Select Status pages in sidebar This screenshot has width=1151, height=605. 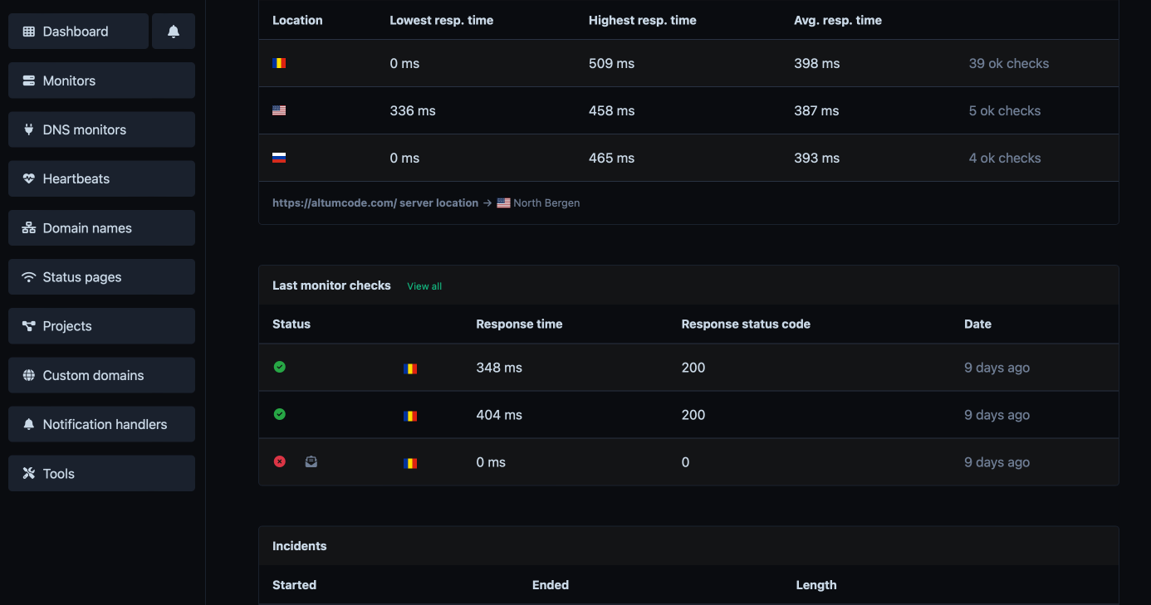click(x=101, y=277)
